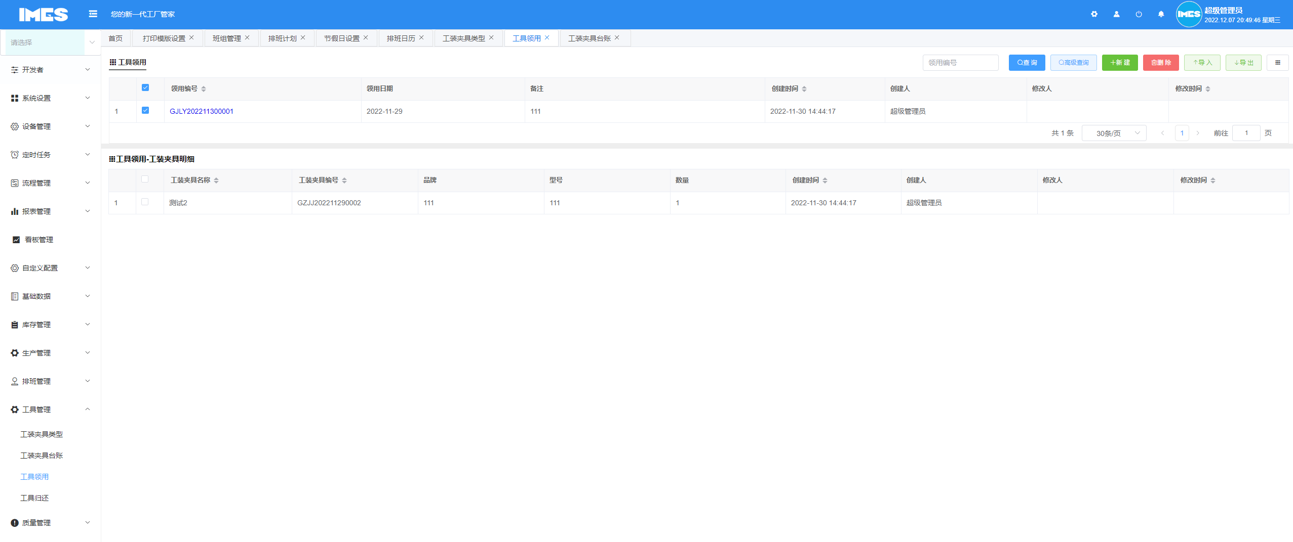Go to previous page arrow

tap(1163, 133)
